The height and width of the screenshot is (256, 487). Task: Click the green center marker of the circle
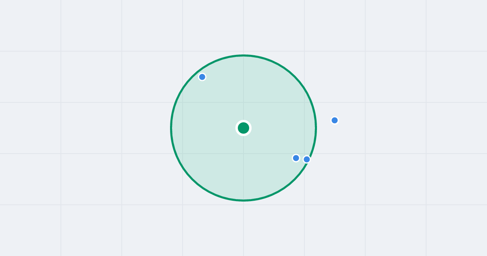(243, 128)
